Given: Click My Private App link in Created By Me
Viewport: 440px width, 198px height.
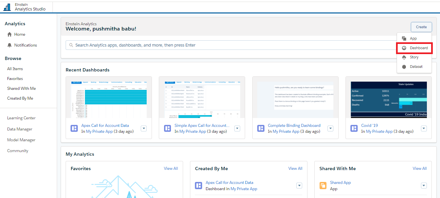Looking at the screenshot, I should pyautogui.click(x=244, y=189).
